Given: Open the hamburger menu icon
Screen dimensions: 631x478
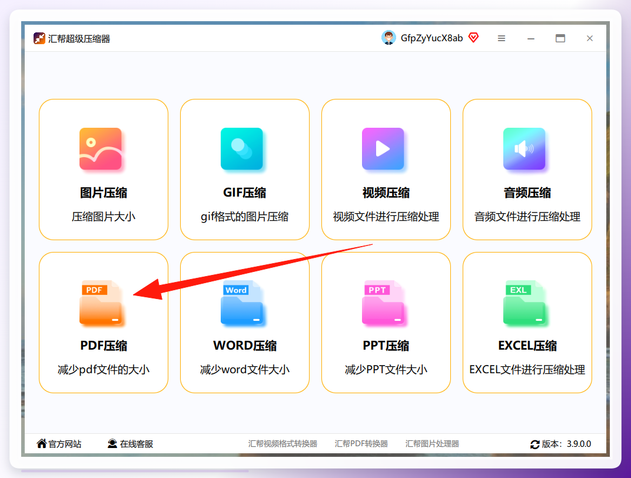Looking at the screenshot, I should [x=502, y=38].
